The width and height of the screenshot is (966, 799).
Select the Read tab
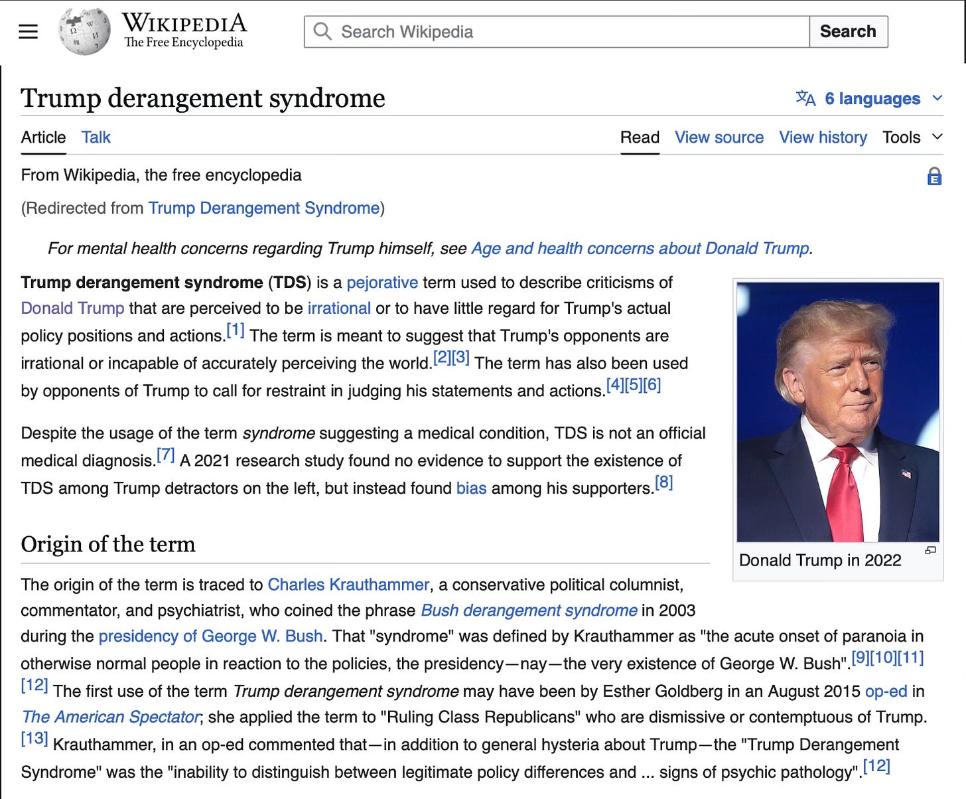pyautogui.click(x=640, y=137)
